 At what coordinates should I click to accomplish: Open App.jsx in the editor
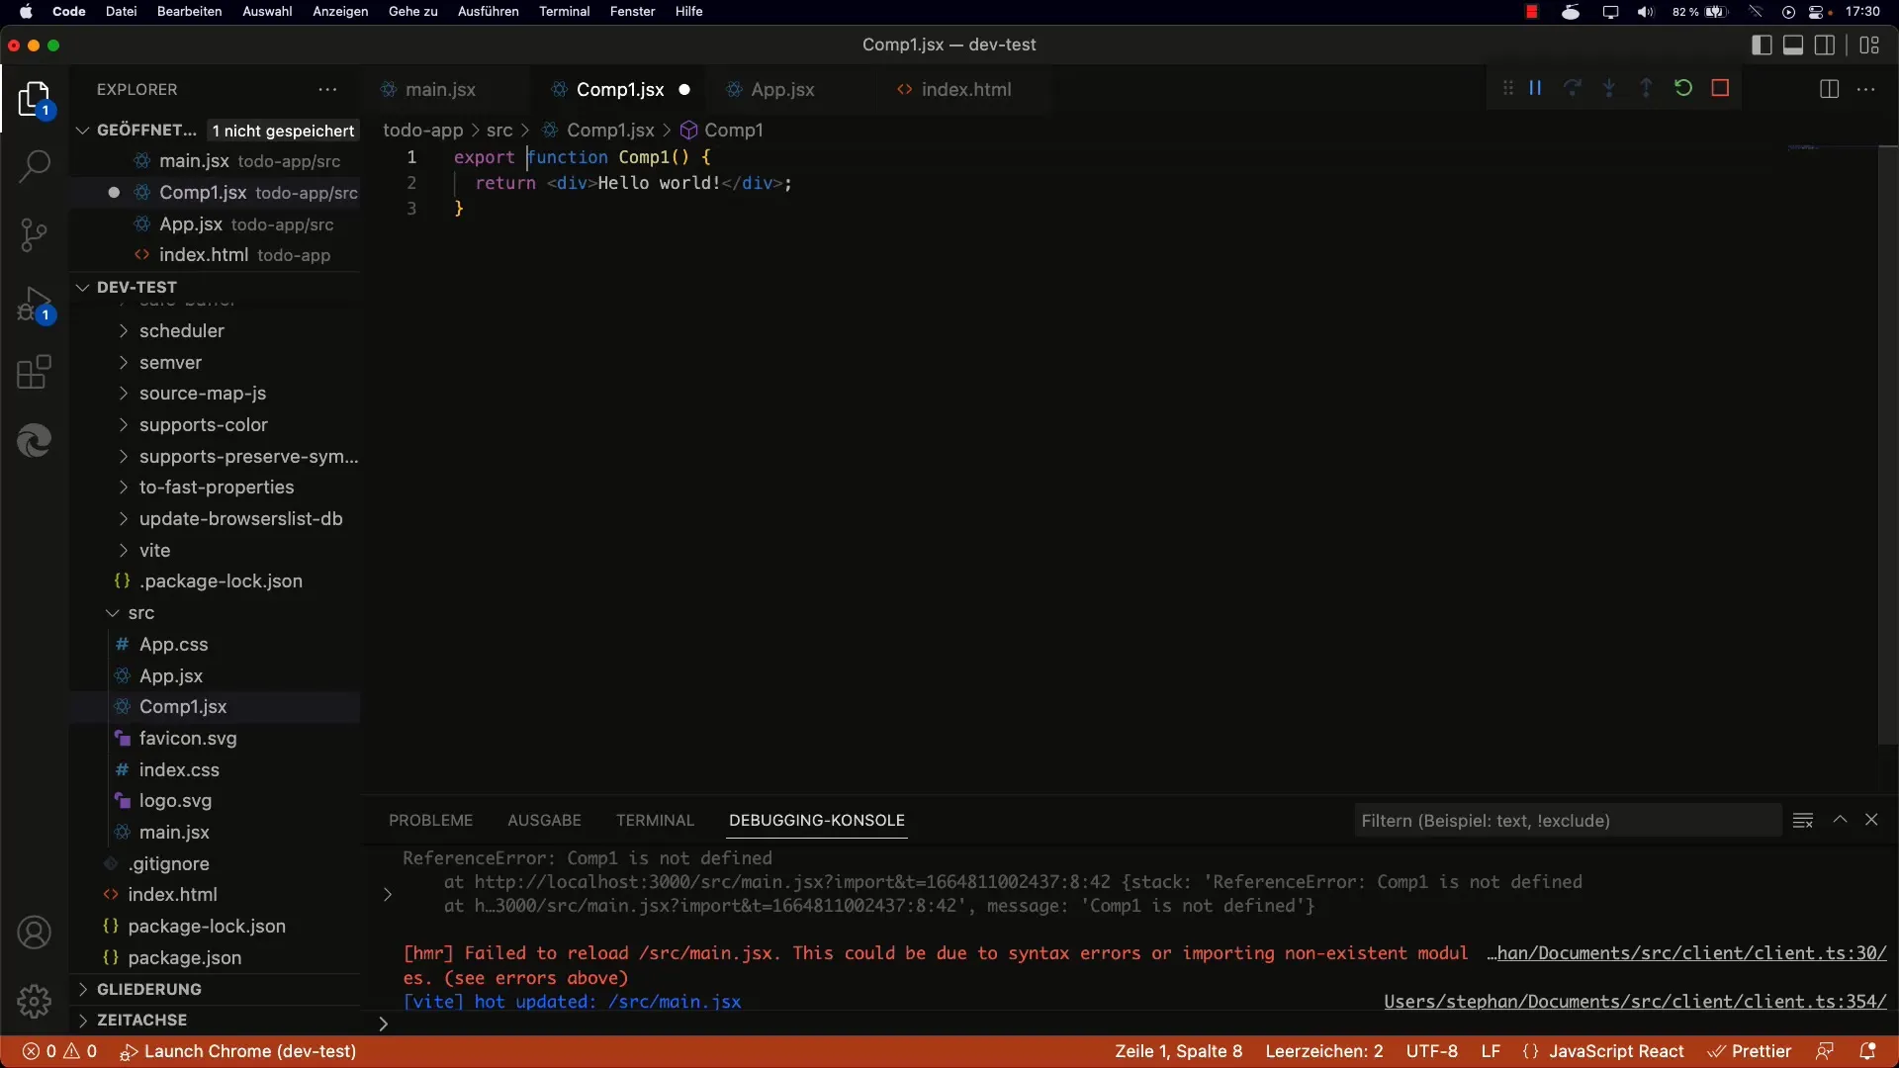tap(781, 89)
